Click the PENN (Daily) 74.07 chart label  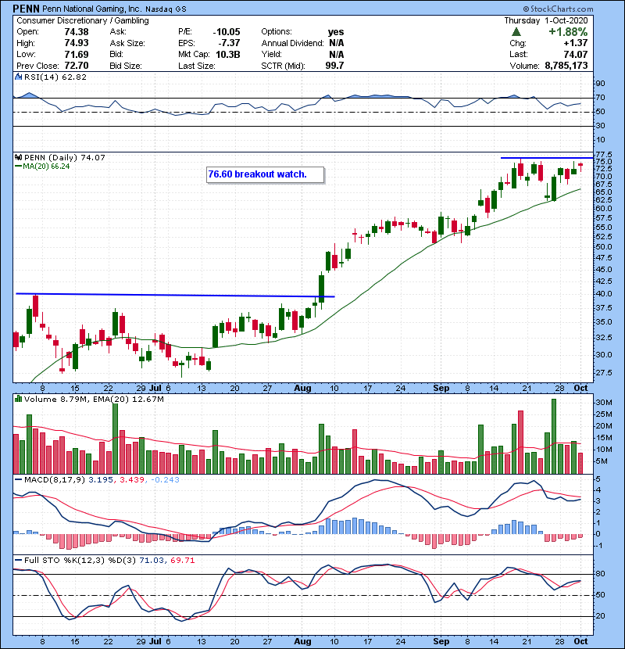[65, 157]
